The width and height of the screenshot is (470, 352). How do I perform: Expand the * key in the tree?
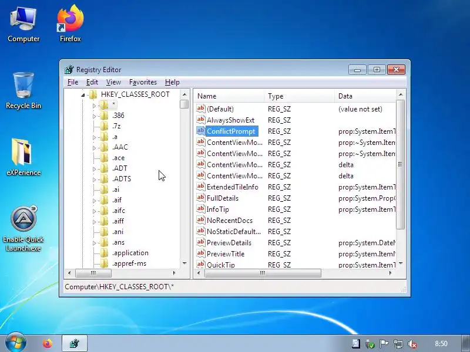94,106
